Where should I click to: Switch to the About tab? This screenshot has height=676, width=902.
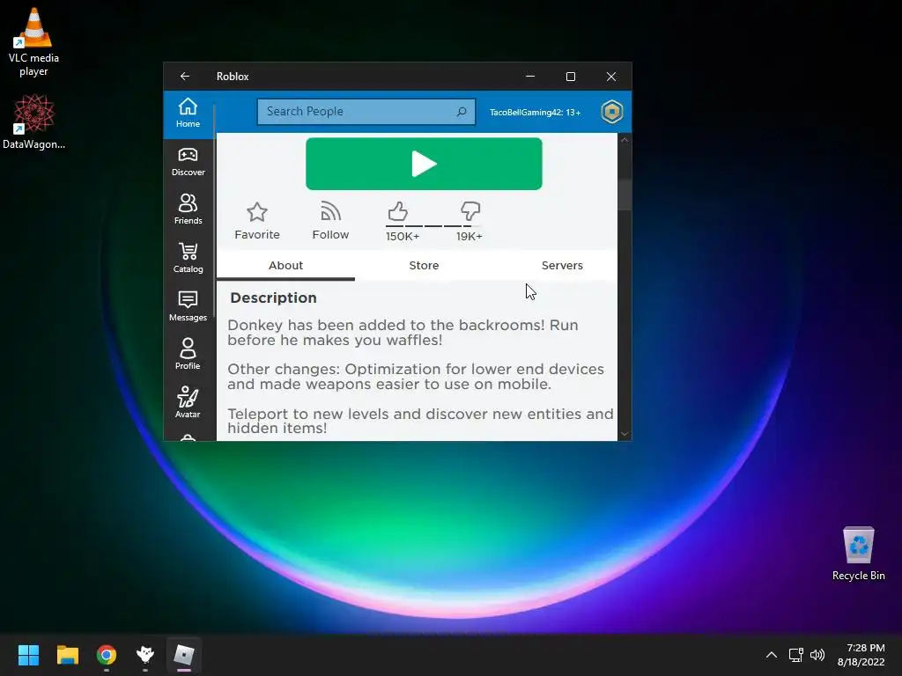[x=285, y=266]
